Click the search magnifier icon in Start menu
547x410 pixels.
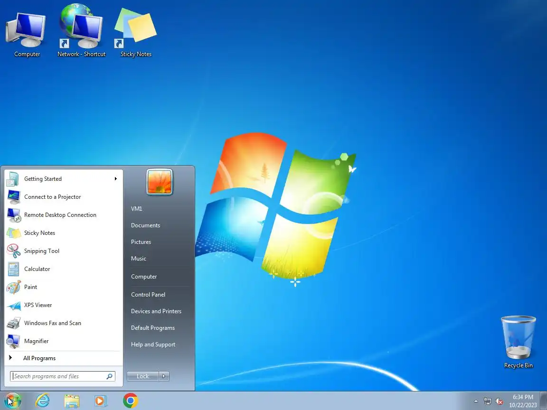click(109, 376)
